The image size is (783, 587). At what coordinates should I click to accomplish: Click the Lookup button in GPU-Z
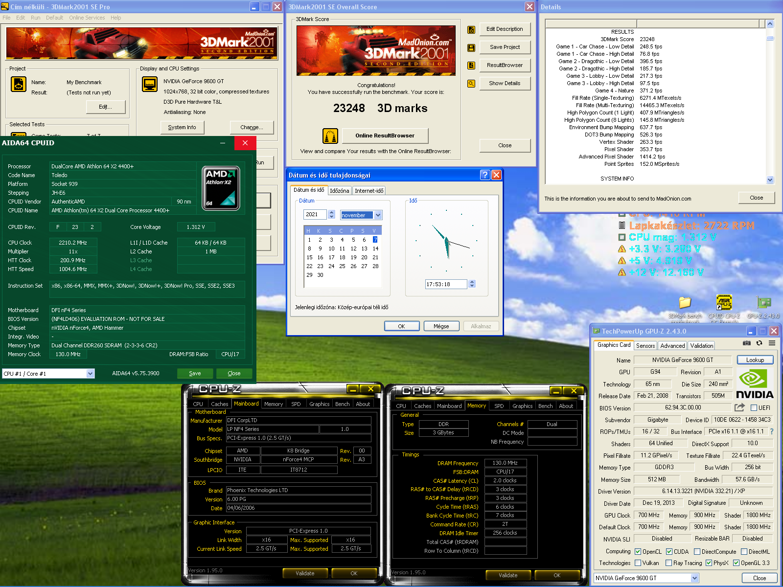click(755, 360)
